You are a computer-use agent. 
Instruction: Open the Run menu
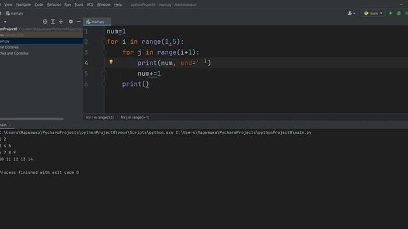68,4
